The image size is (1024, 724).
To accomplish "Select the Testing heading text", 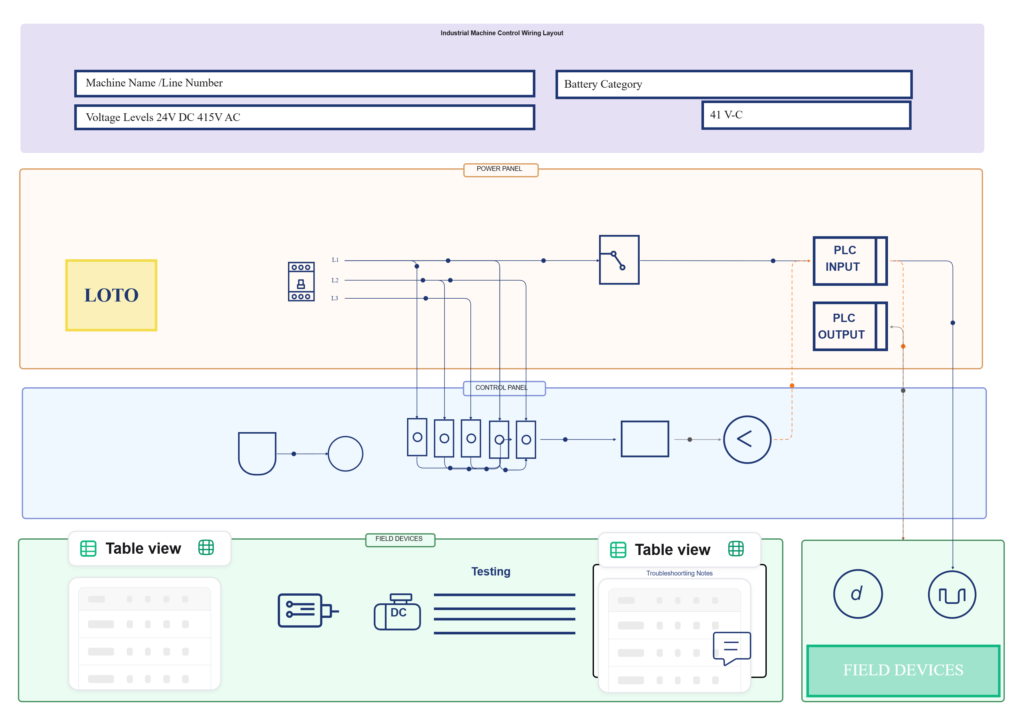I will 491,571.
